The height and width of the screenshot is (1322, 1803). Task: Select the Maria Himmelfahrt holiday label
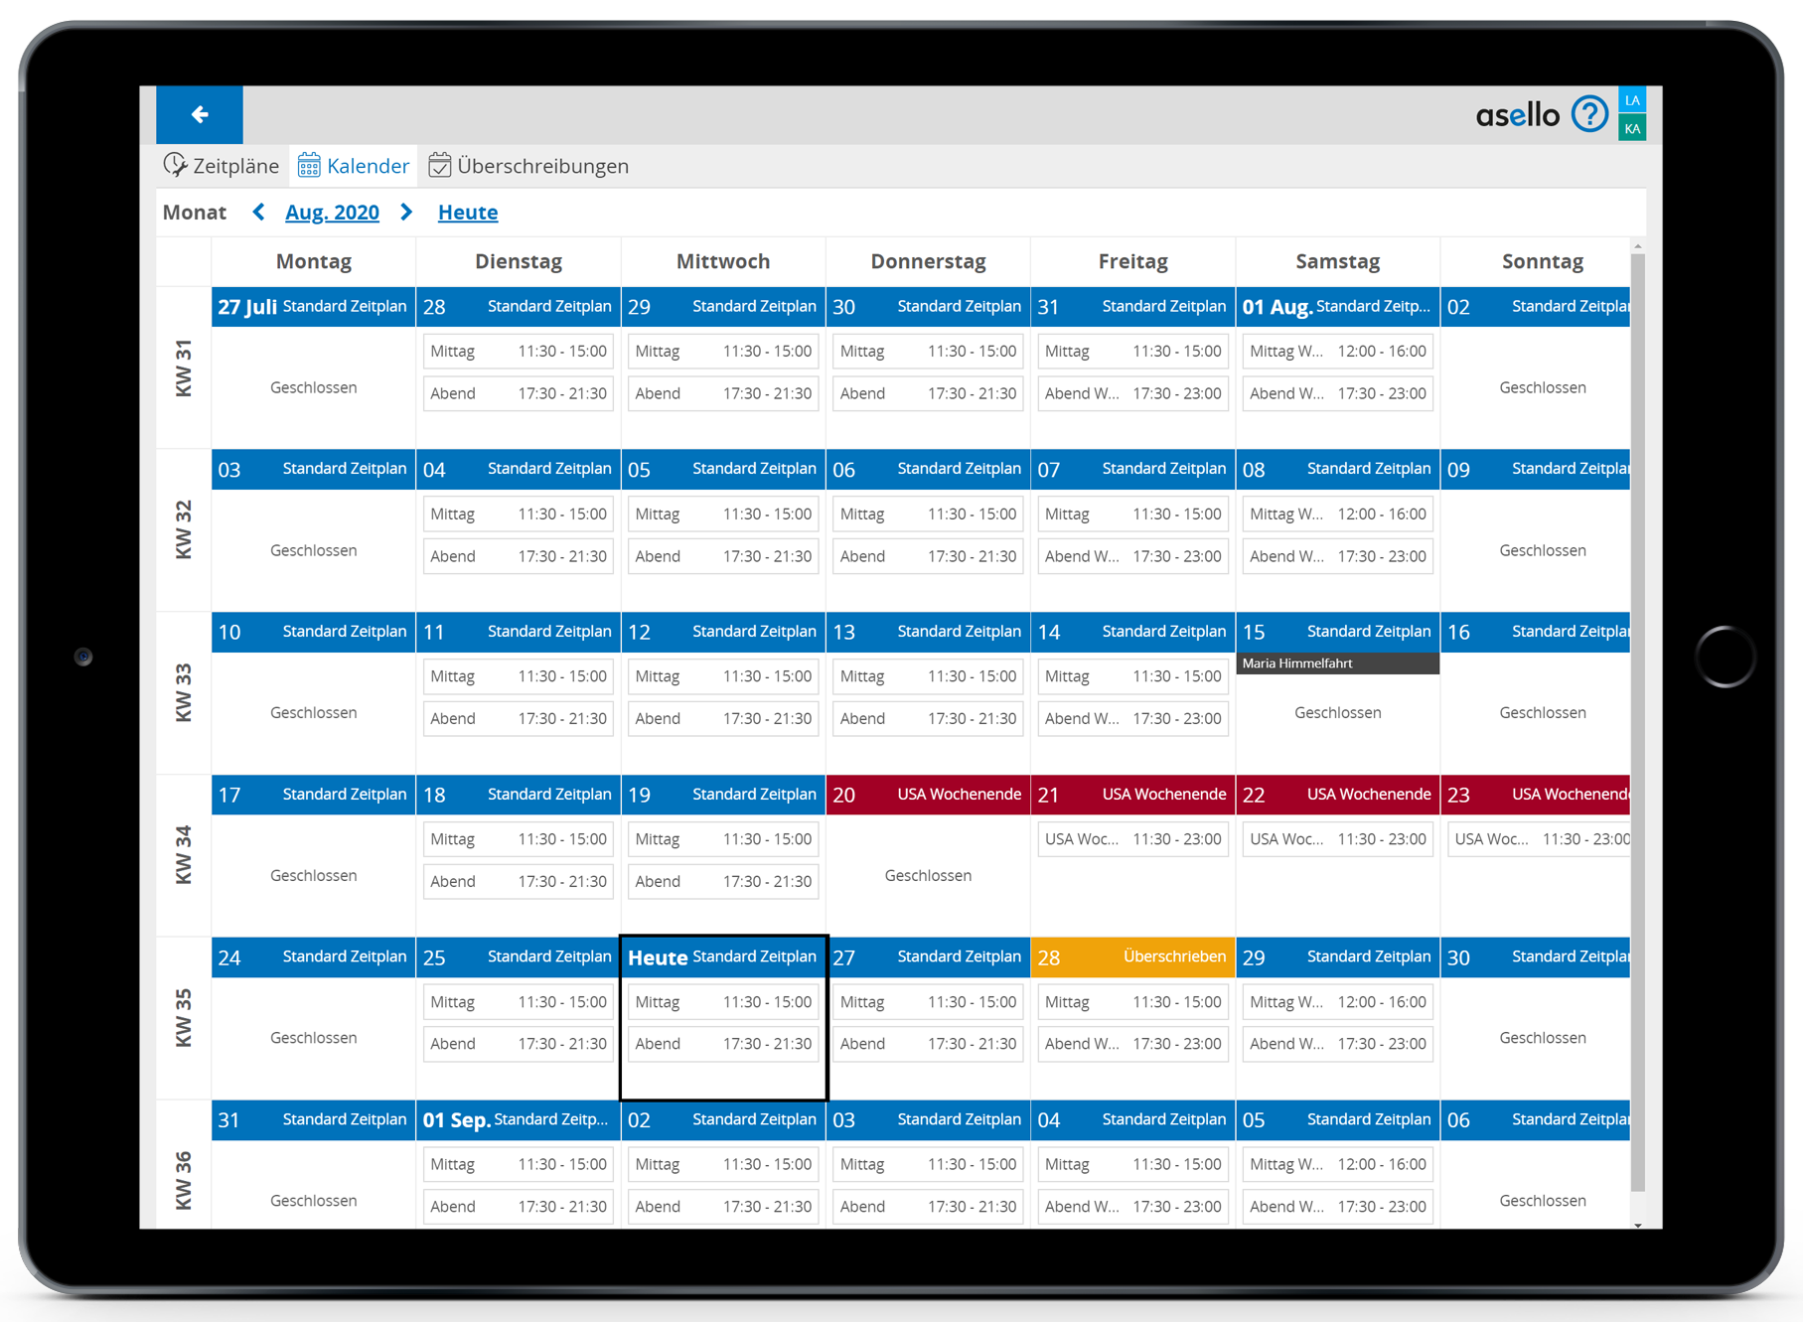tap(1336, 663)
